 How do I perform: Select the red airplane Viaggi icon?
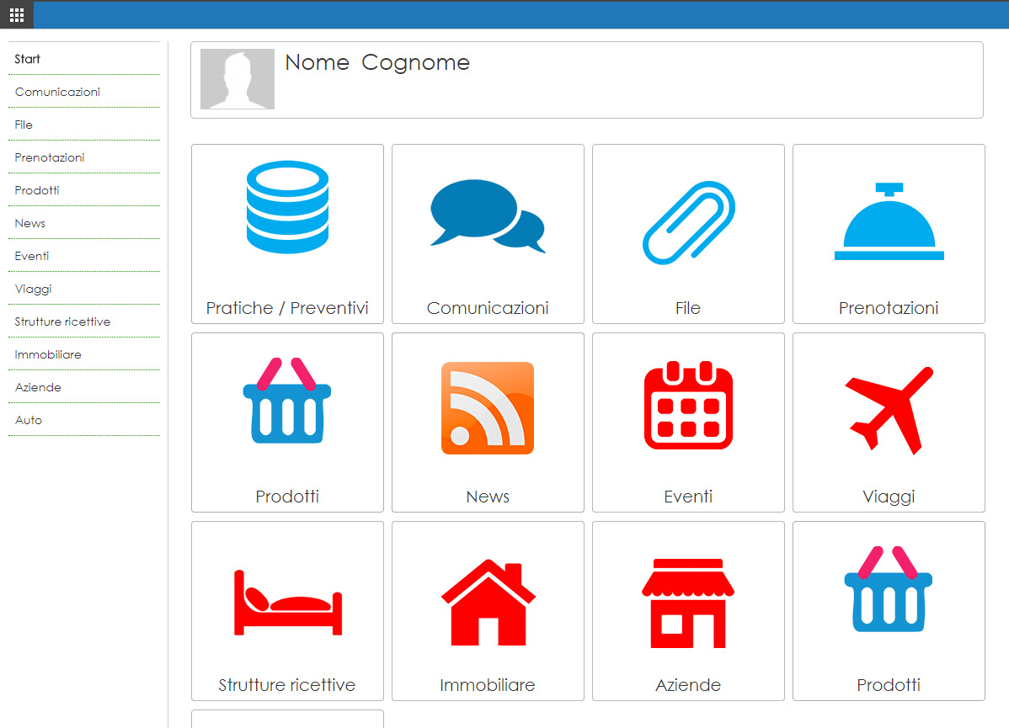[889, 410]
